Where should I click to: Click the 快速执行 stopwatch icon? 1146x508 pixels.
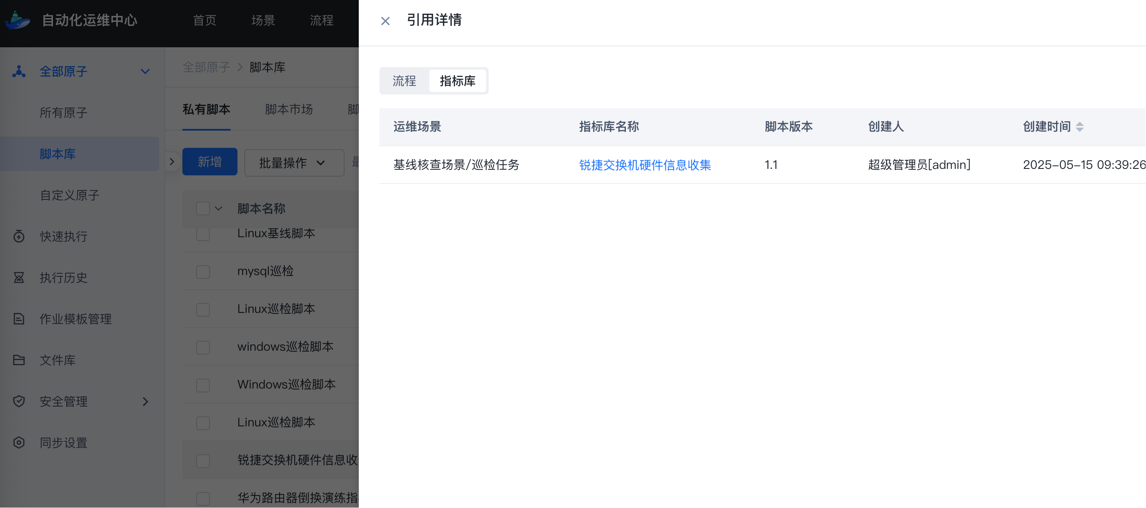pyautogui.click(x=18, y=236)
